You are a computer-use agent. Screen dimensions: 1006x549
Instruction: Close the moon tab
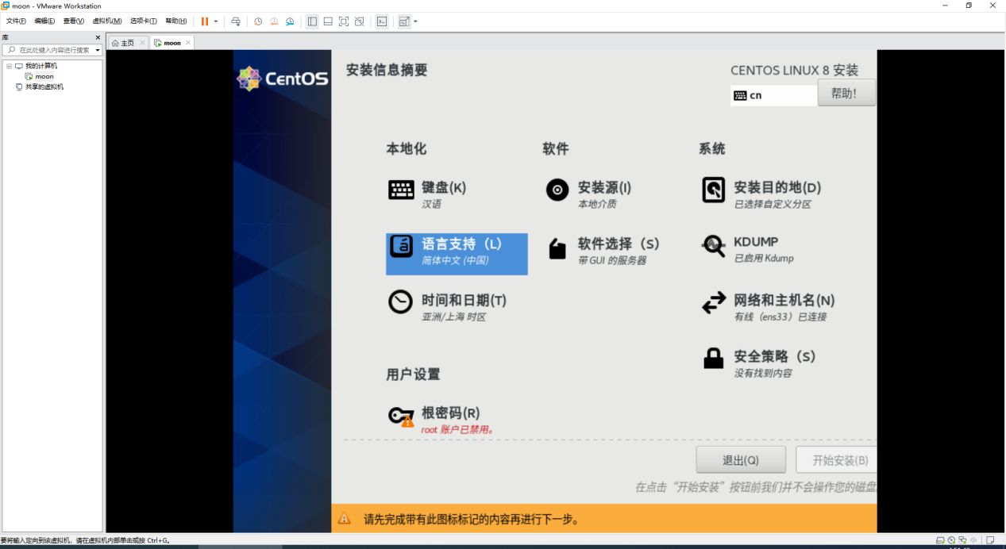(x=189, y=43)
